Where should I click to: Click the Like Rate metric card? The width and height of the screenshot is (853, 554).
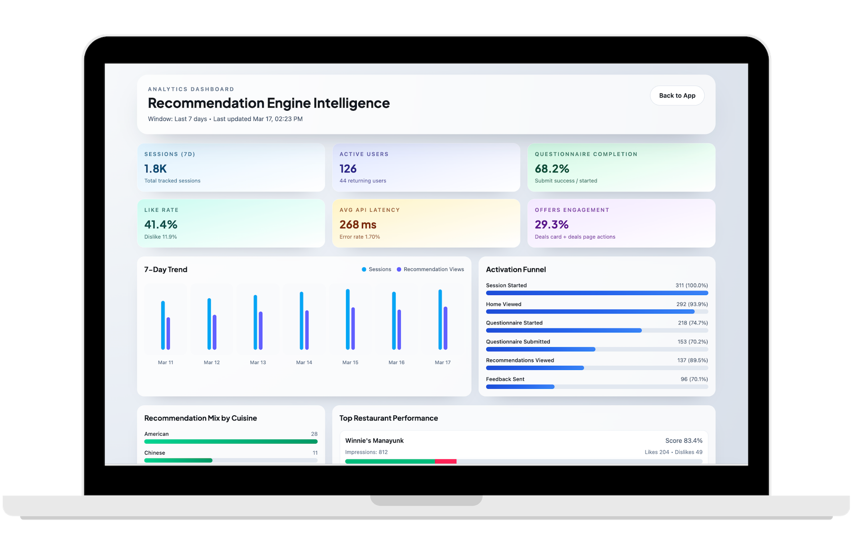click(231, 223)
